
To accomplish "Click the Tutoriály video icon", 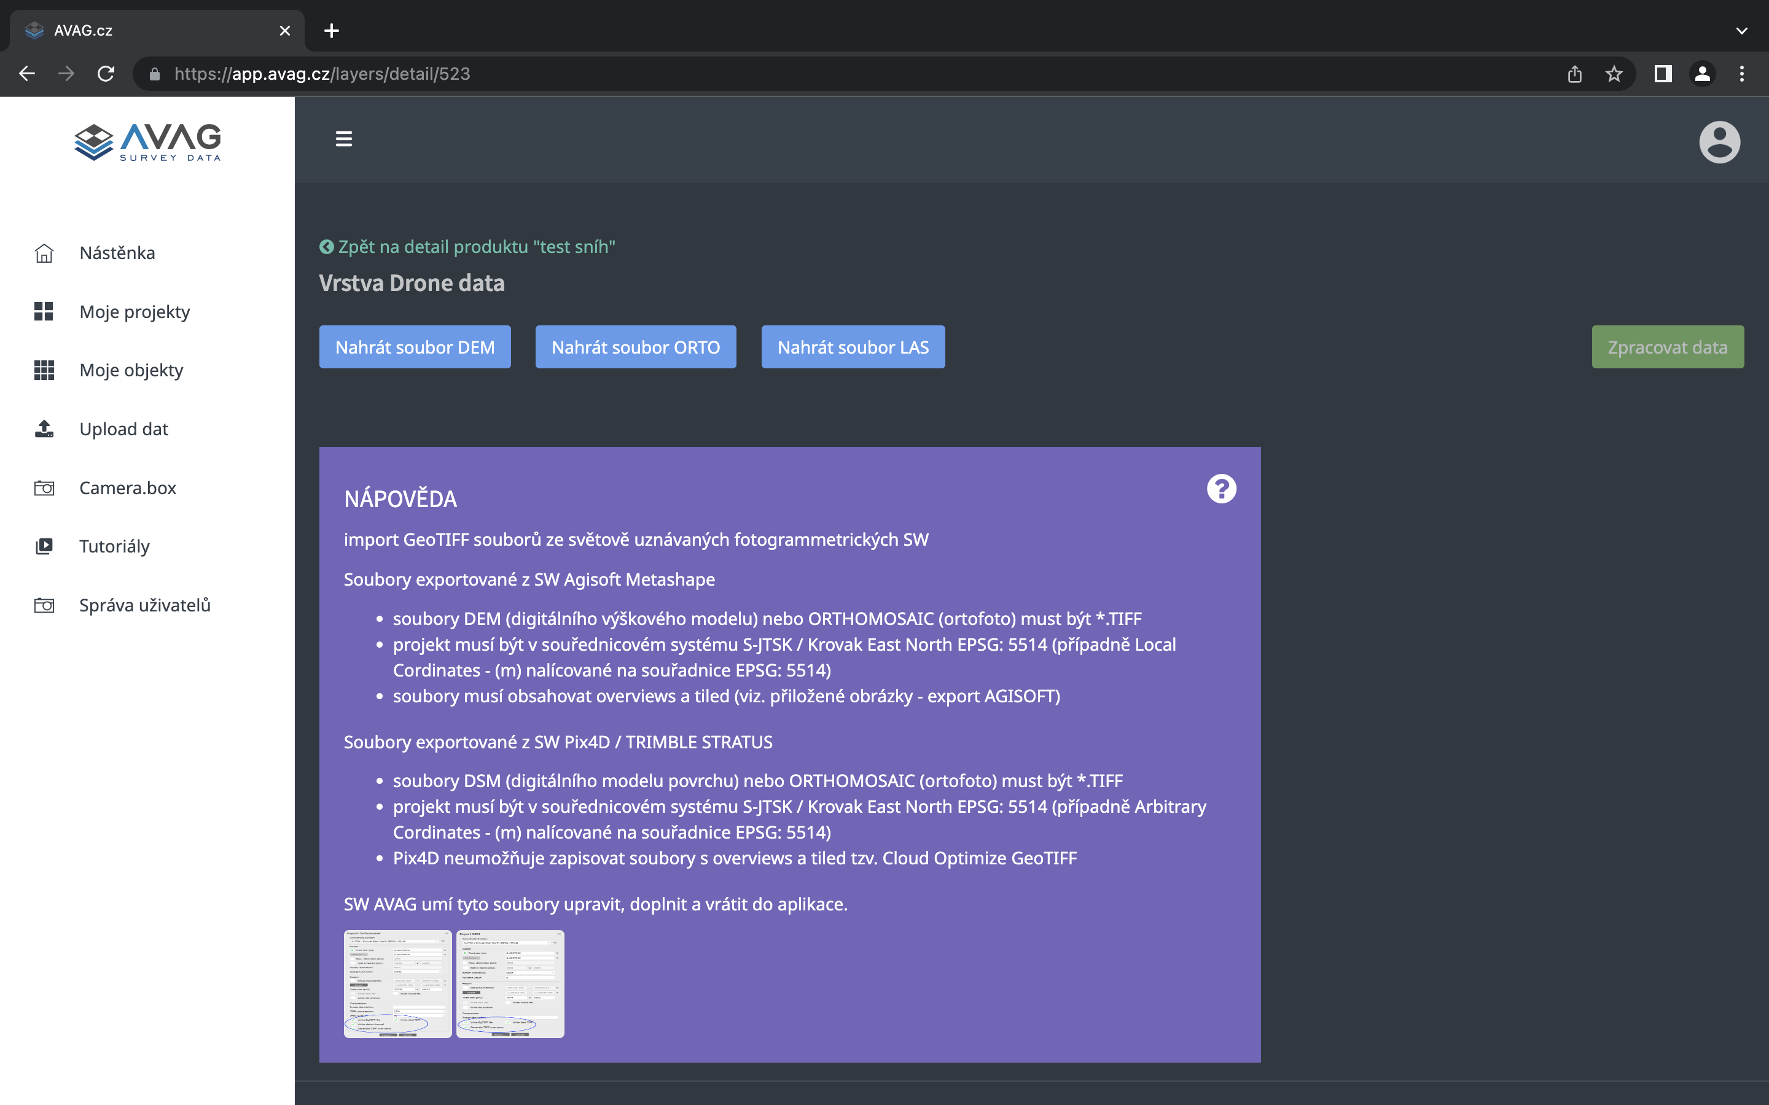I will coord(44,546).
